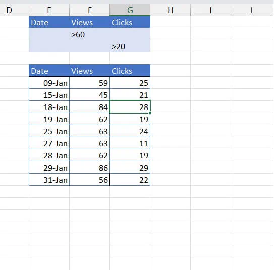Select Views value 86 cell

[89, 168]
